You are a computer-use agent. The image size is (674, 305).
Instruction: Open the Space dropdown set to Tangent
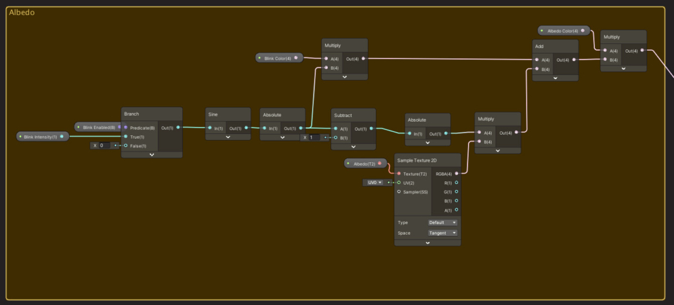coord(442,233)
